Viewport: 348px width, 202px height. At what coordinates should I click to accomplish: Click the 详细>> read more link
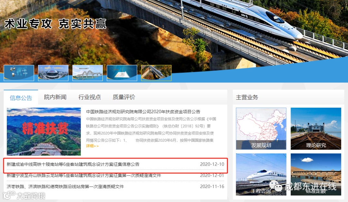pos(92,146)
